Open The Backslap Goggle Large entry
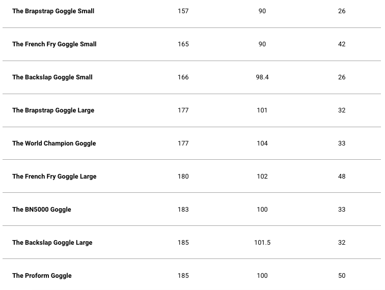The height and width of the screenshot is (290, 385). coord(52,243)
